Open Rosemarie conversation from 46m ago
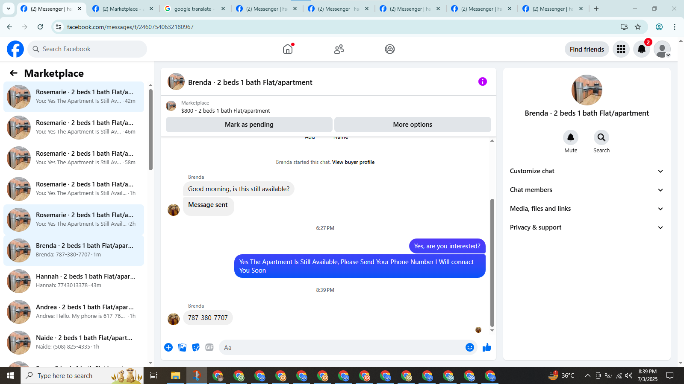Viewport: 684px width, 384px height. (x=74, y=128)
